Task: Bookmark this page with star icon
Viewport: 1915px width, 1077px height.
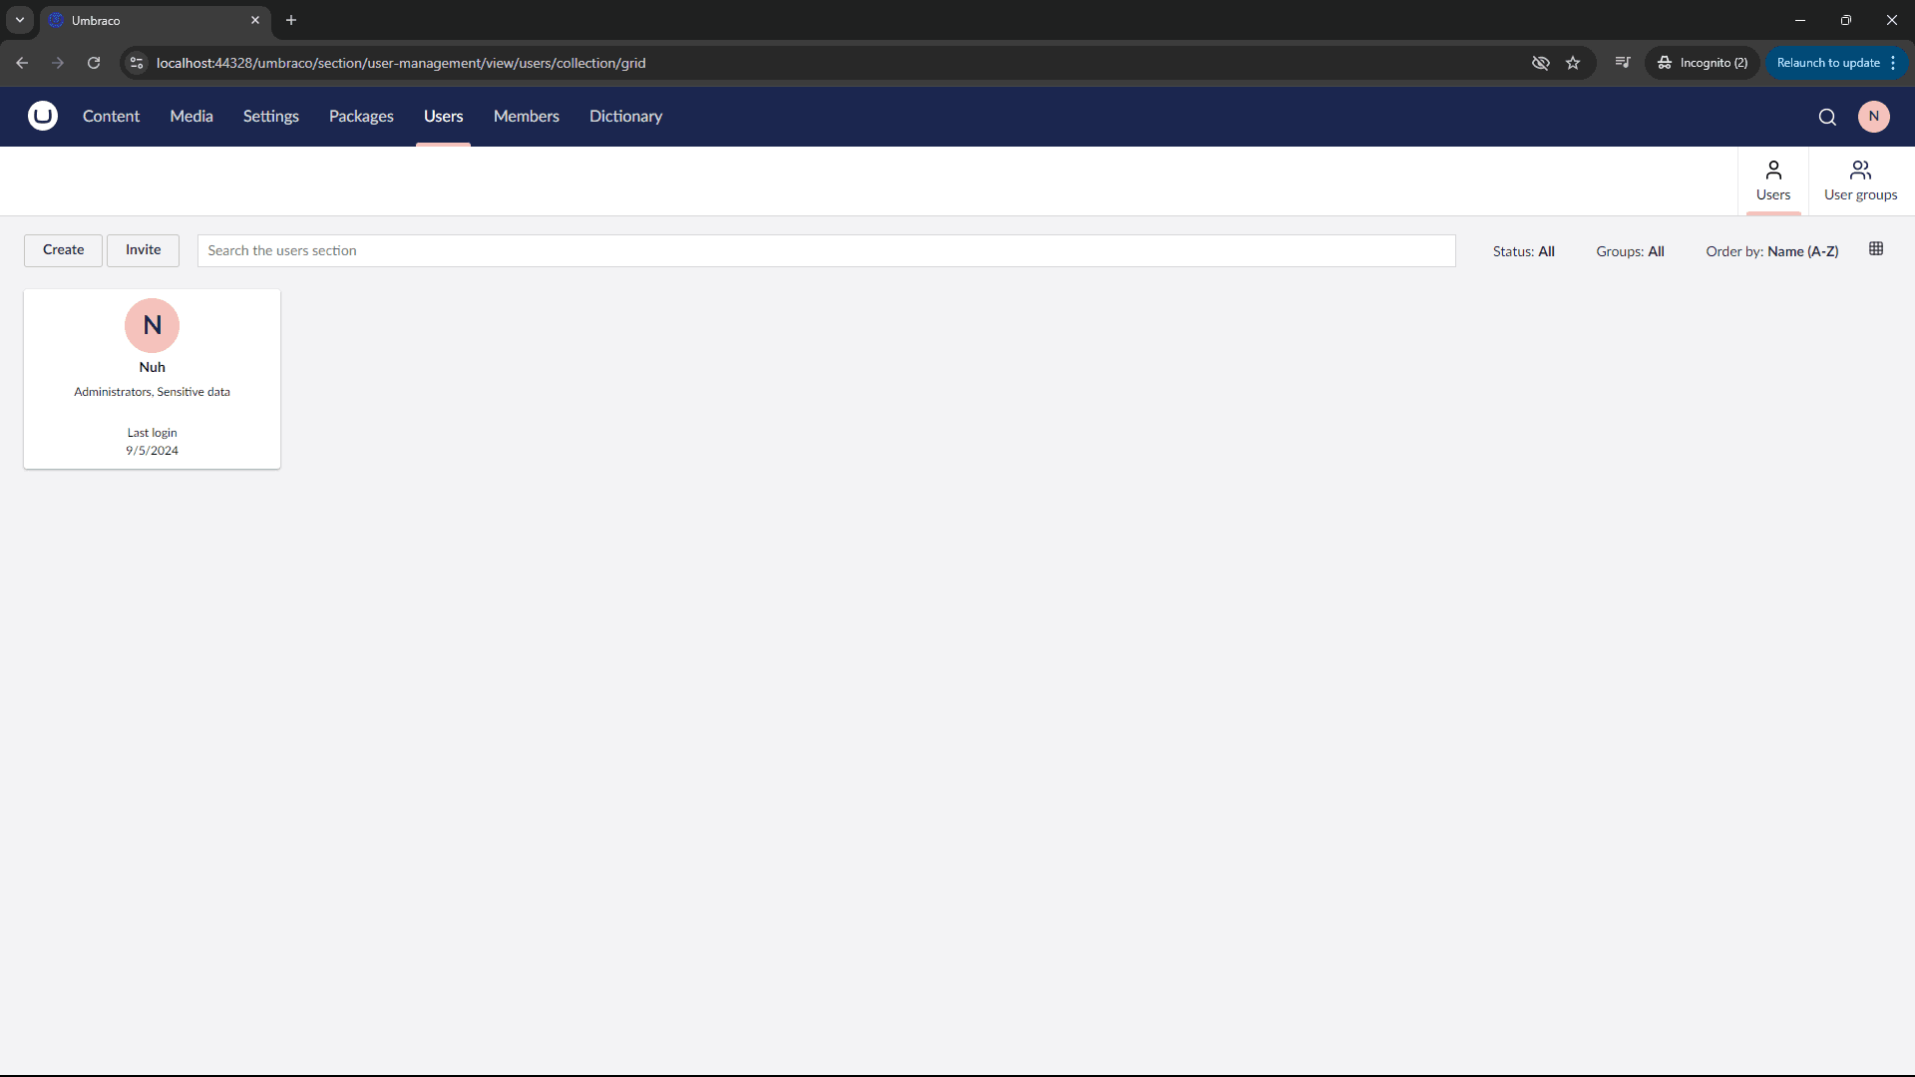Action: 1573,63
